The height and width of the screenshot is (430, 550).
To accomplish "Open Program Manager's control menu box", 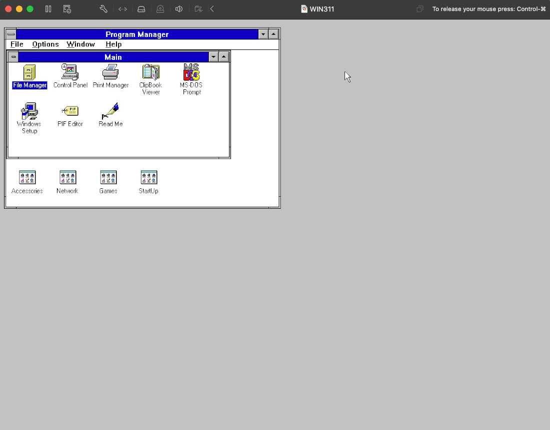I will (11, 34).
